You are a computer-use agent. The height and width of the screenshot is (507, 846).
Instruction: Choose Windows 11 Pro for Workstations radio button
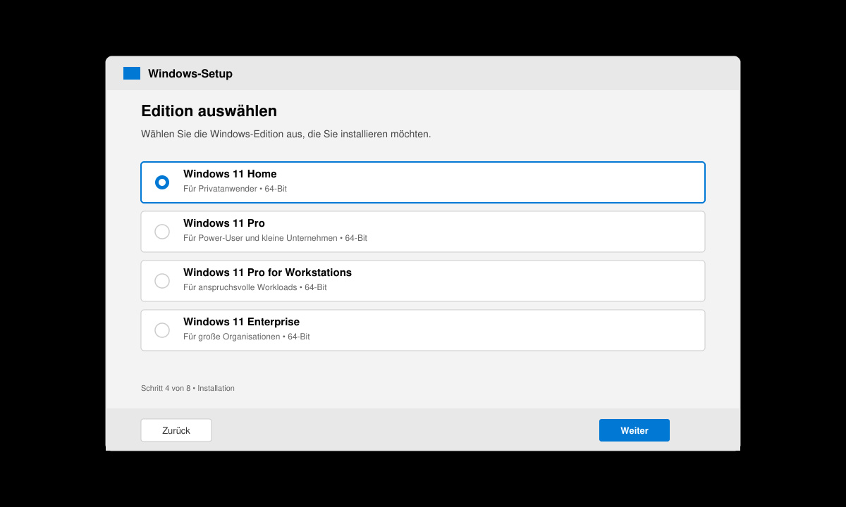(162, 281)
